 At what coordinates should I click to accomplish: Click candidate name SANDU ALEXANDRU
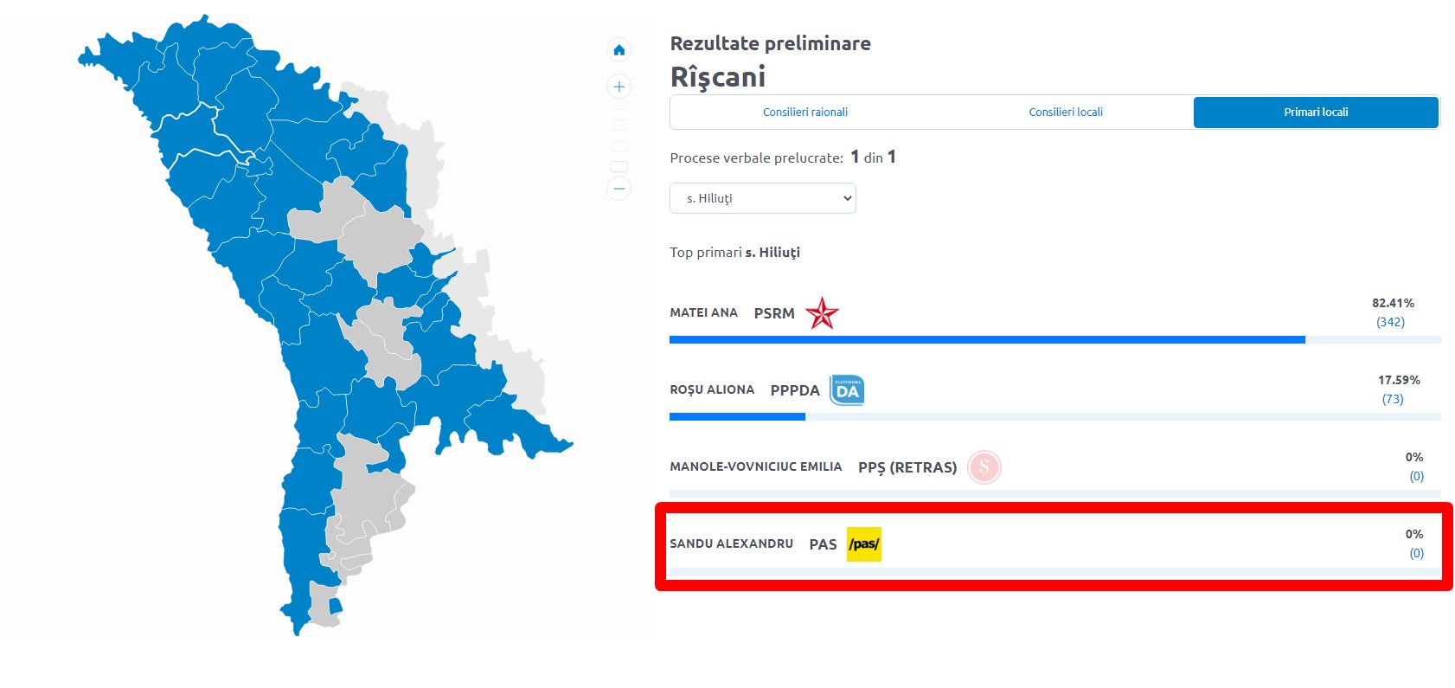click(731, 543)
